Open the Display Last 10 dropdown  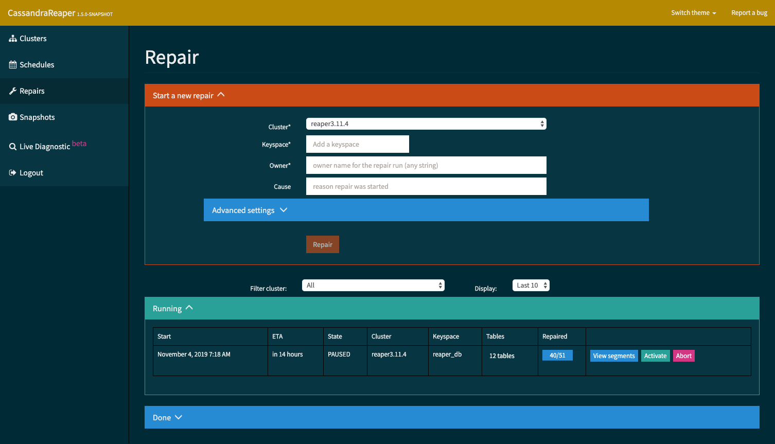[531, 286]
